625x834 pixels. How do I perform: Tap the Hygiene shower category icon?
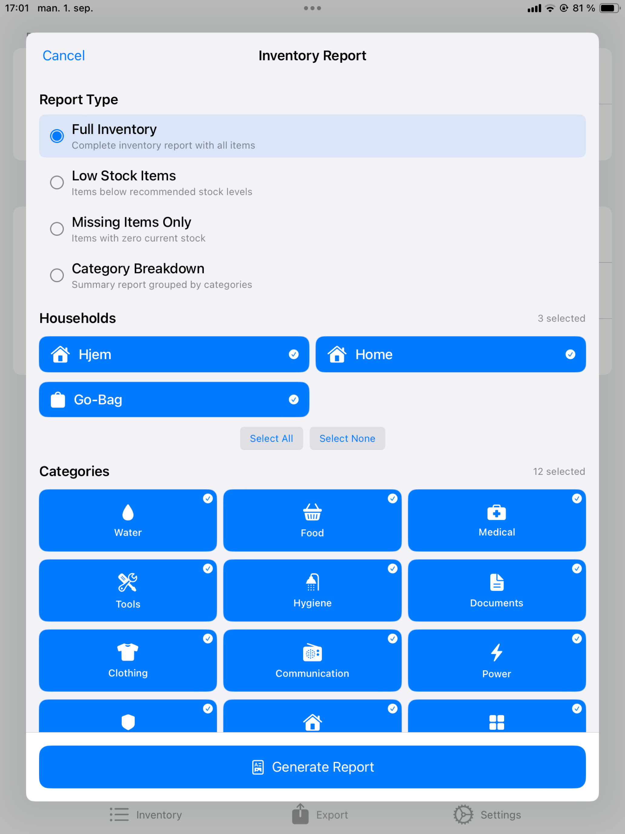[x=312, y=582]
